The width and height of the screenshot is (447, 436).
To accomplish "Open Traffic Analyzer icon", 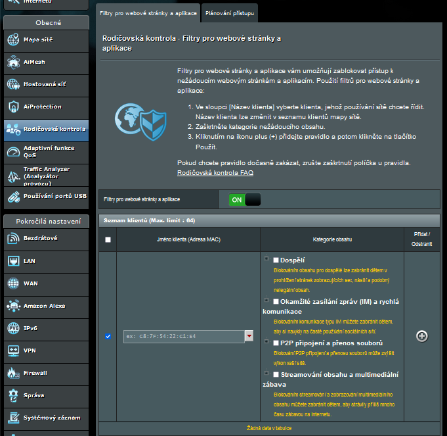I will pos(14,174).
